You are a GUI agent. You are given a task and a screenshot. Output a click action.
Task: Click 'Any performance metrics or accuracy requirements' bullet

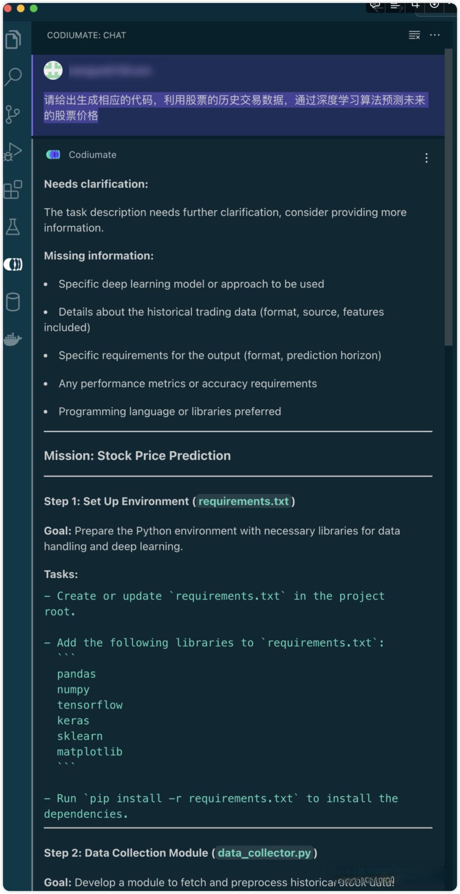point(187,383)
